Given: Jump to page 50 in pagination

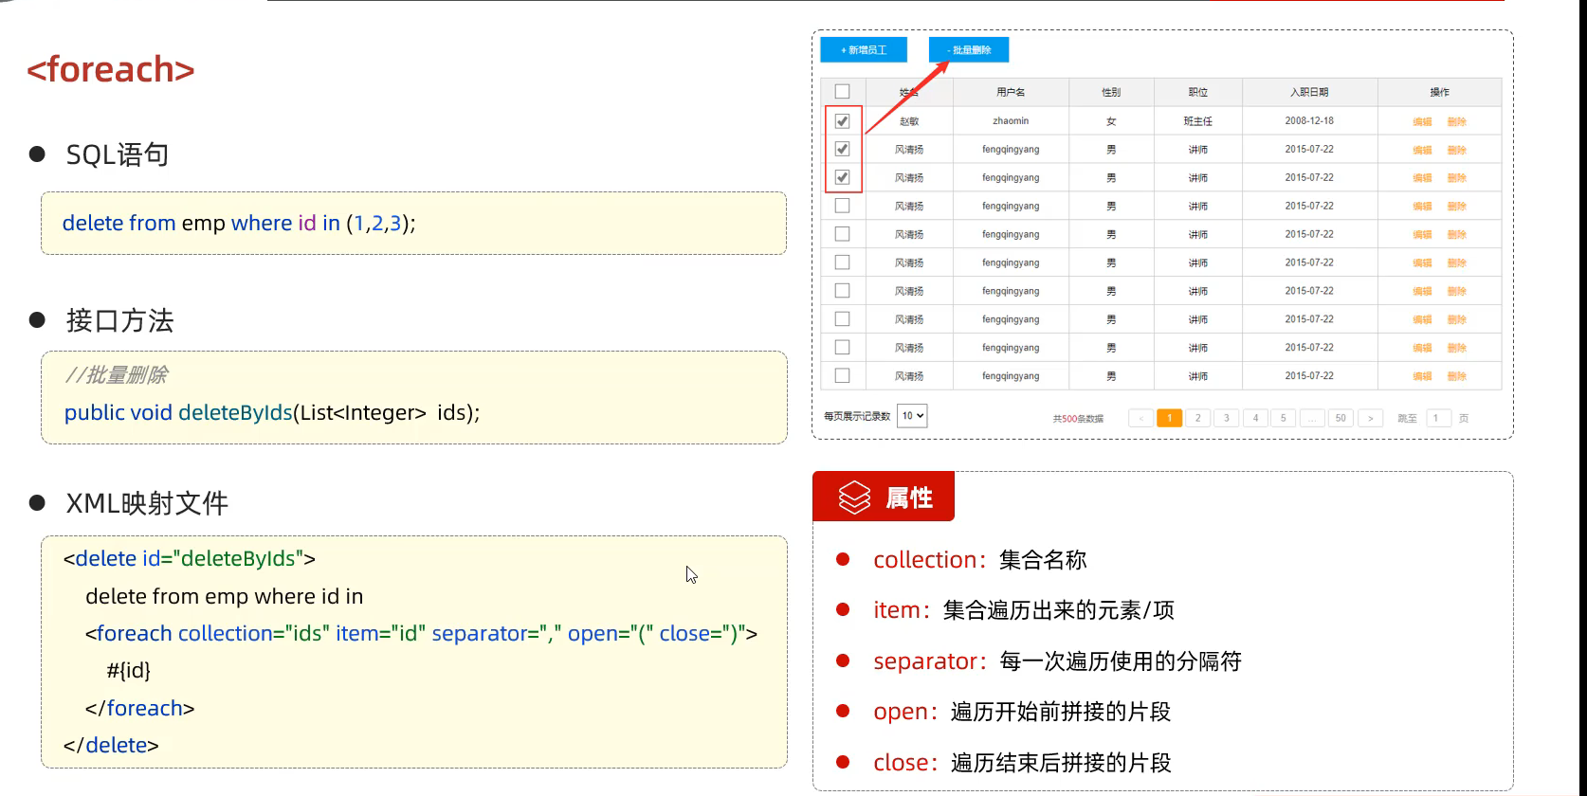Looking at the screenshot, I should 1341,418.
